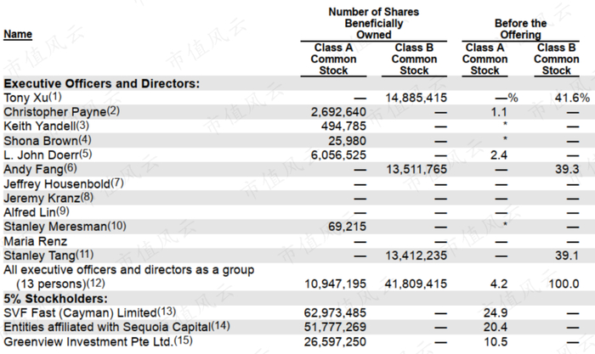Click Sequoia Capital's 51,777,269 shares value
This screenshot has height=354, width=595.
(x=335, y=327)
